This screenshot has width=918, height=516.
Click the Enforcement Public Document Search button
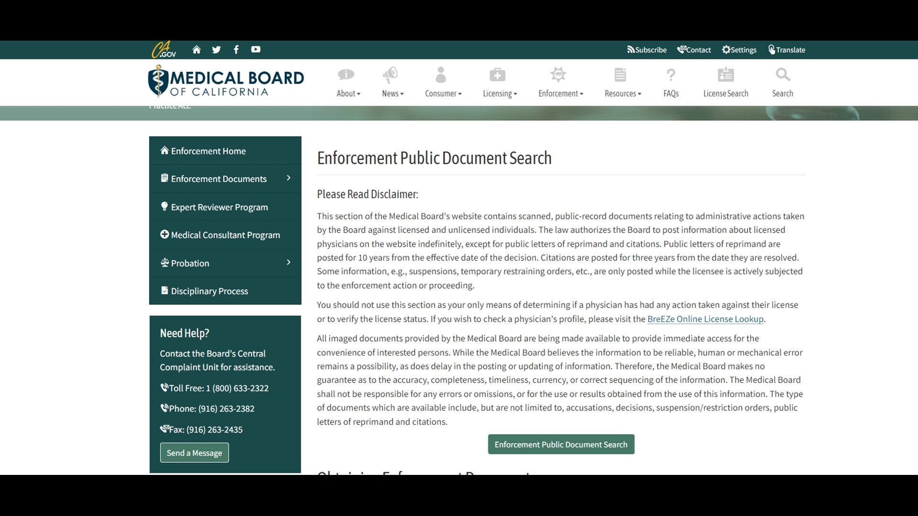(x=561, y=444)
